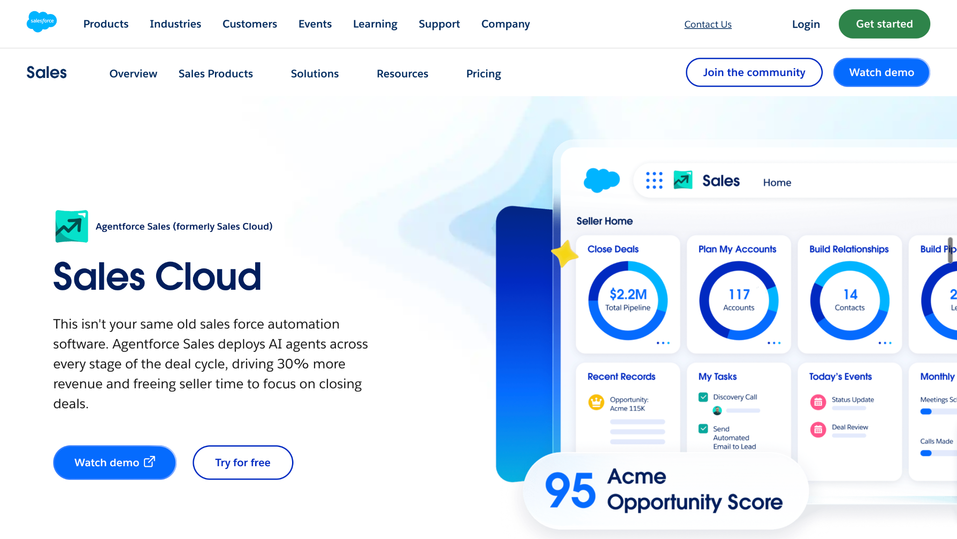Open the Support menu
Screen dimensions: 957x539
(439, 24)
